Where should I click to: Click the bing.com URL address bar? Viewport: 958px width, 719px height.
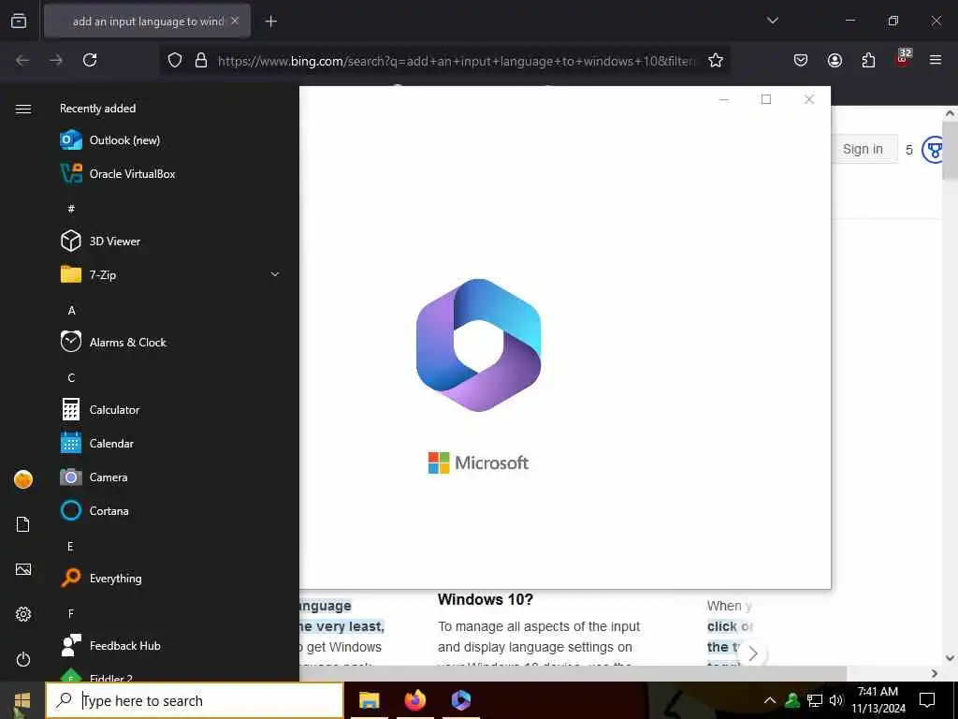point(457,61)
